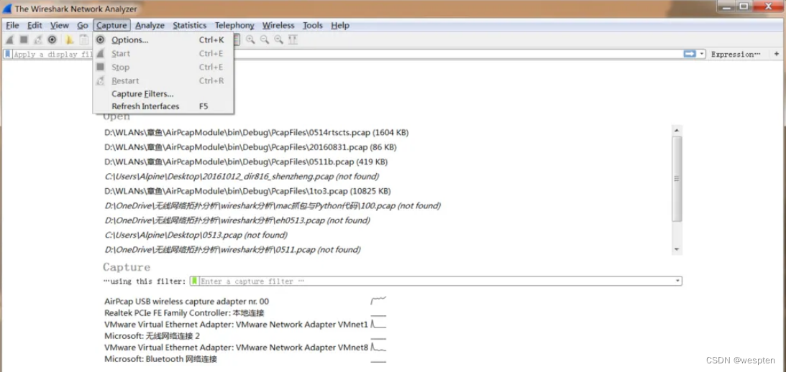The width and height of the screenshot is (786, 372).
Task: Click the resize columns toolbar icon
Action: pyautogui.click(x=293, y=39)
